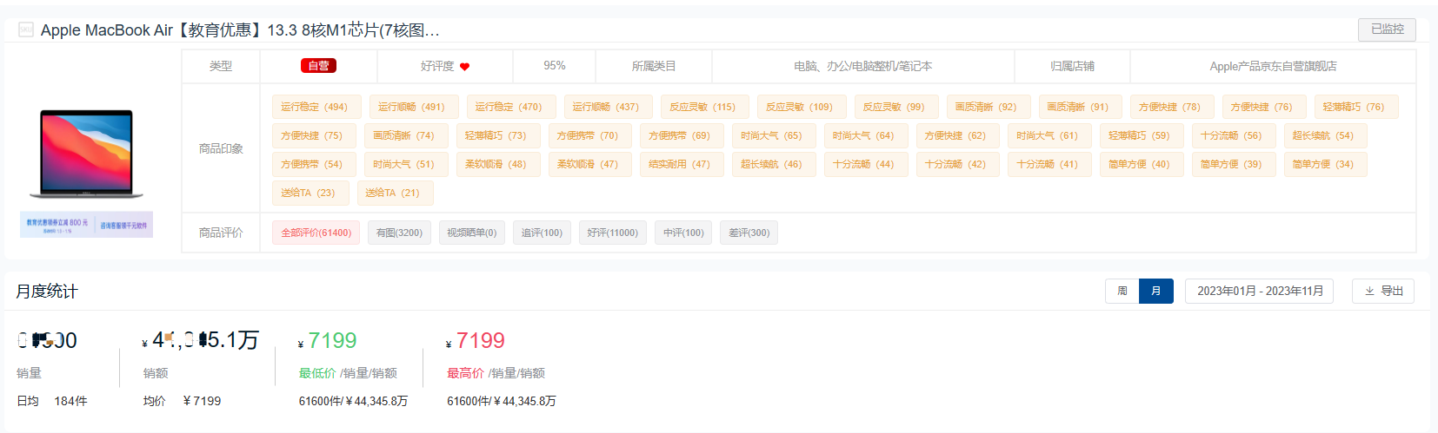Click the green lowest price ¥7199
This screenshot has height=433, width=1438.
(328, 340)
